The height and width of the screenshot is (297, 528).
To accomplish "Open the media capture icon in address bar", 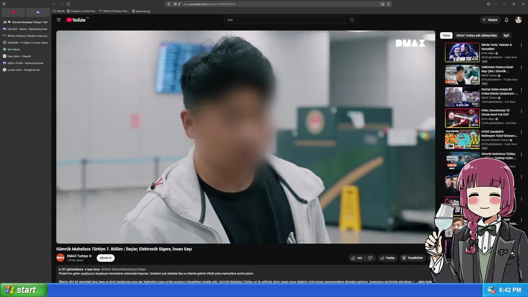I will tap(382, 4).
